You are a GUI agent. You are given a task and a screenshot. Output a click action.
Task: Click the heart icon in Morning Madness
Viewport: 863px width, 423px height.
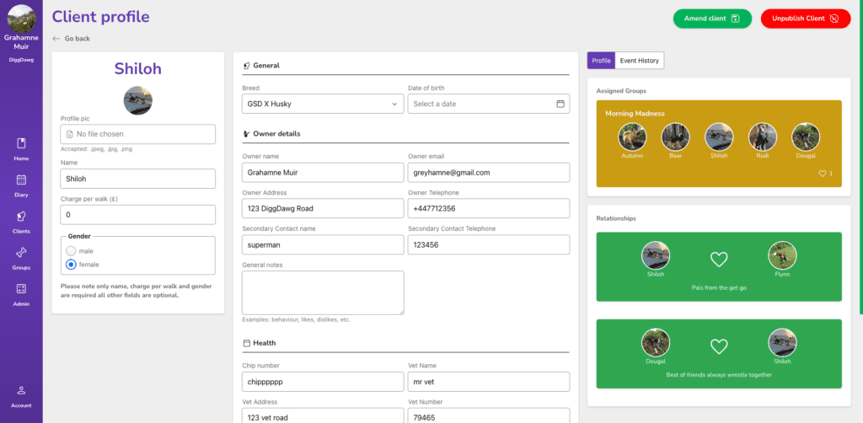pyautogui.click(x=823, y=174)
